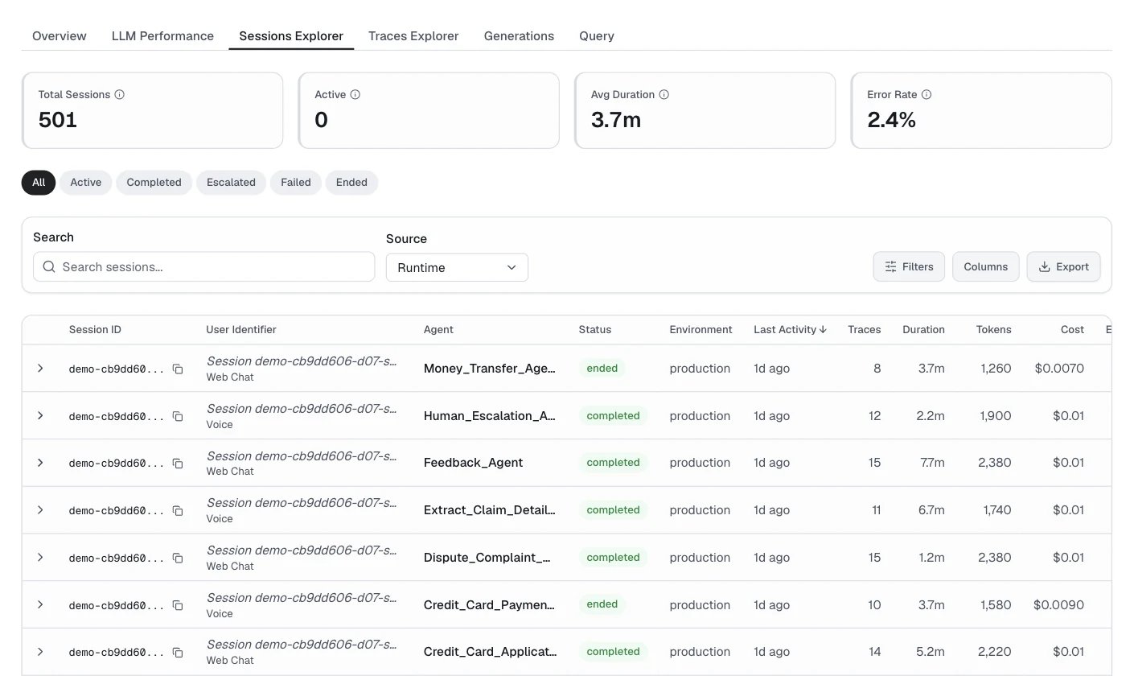The image size is (1134, 676).
Task: Open the LLM Performance tab
Action: (x=162, y=36)
